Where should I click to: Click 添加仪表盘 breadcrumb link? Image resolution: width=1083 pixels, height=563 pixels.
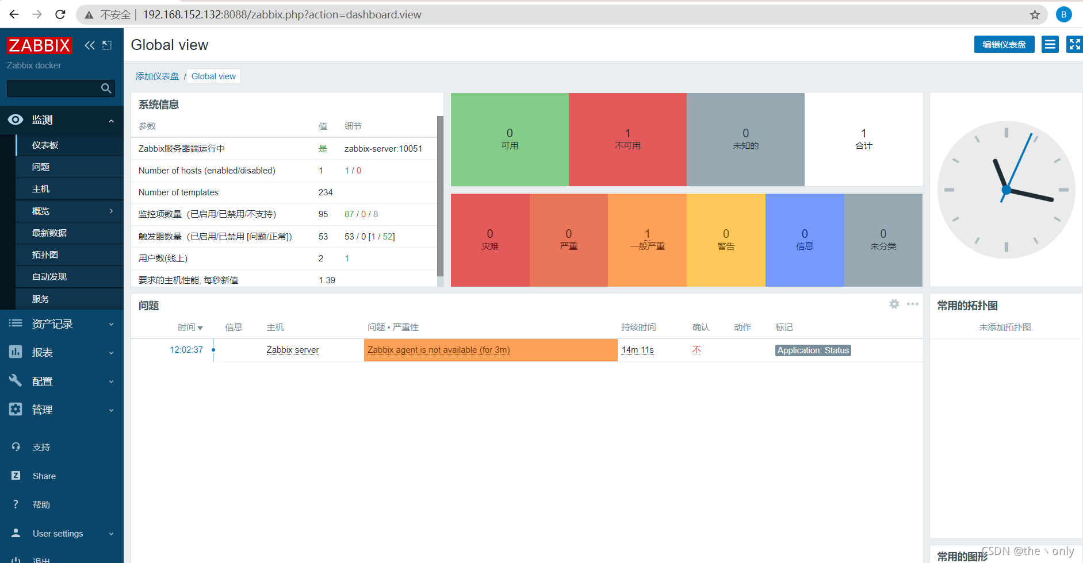[157, 76]
